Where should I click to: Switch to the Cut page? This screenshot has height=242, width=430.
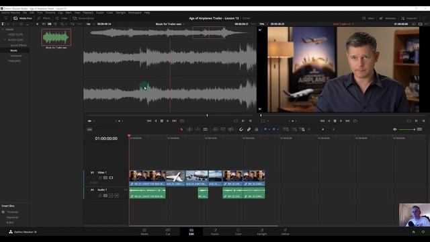click(x=168, y=231)
